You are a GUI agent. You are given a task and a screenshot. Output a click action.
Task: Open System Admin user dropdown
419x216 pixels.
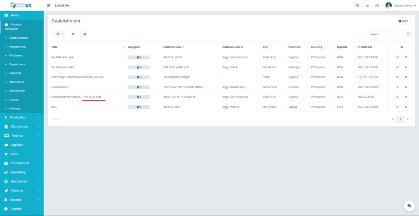tap(401, 6)
